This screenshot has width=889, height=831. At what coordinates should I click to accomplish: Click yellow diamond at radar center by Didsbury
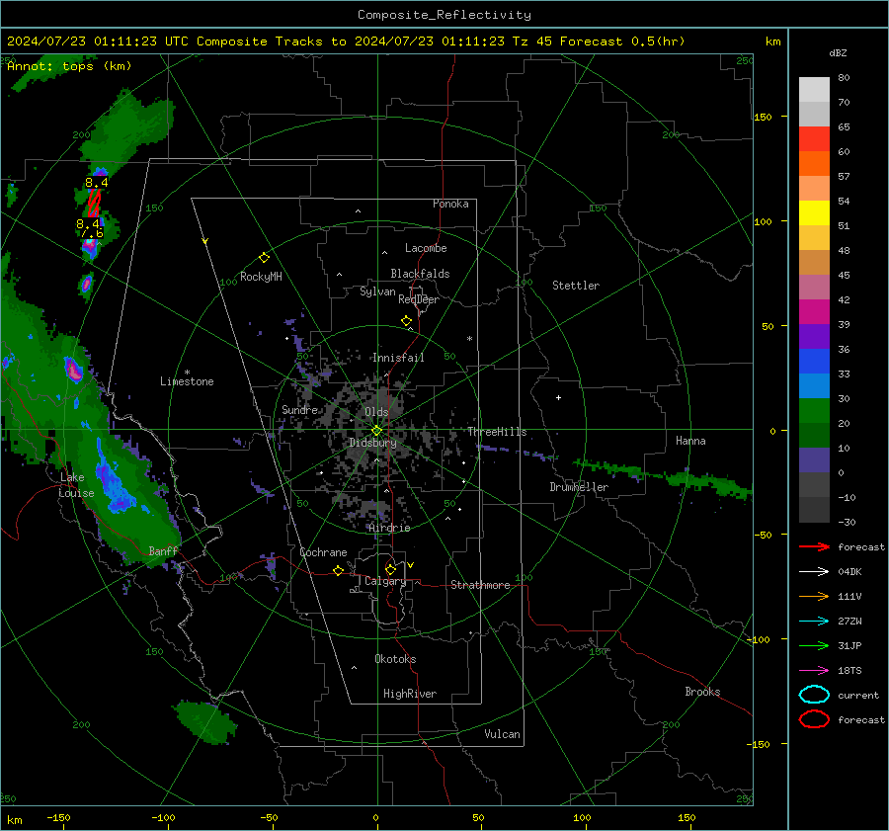pos(376,431)
